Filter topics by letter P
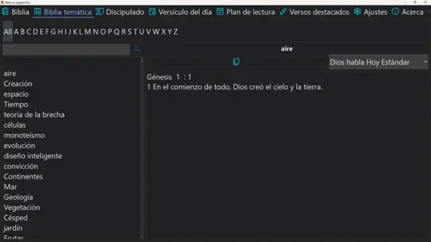Screen dimensions: 431x242 (x=110, y=32)
